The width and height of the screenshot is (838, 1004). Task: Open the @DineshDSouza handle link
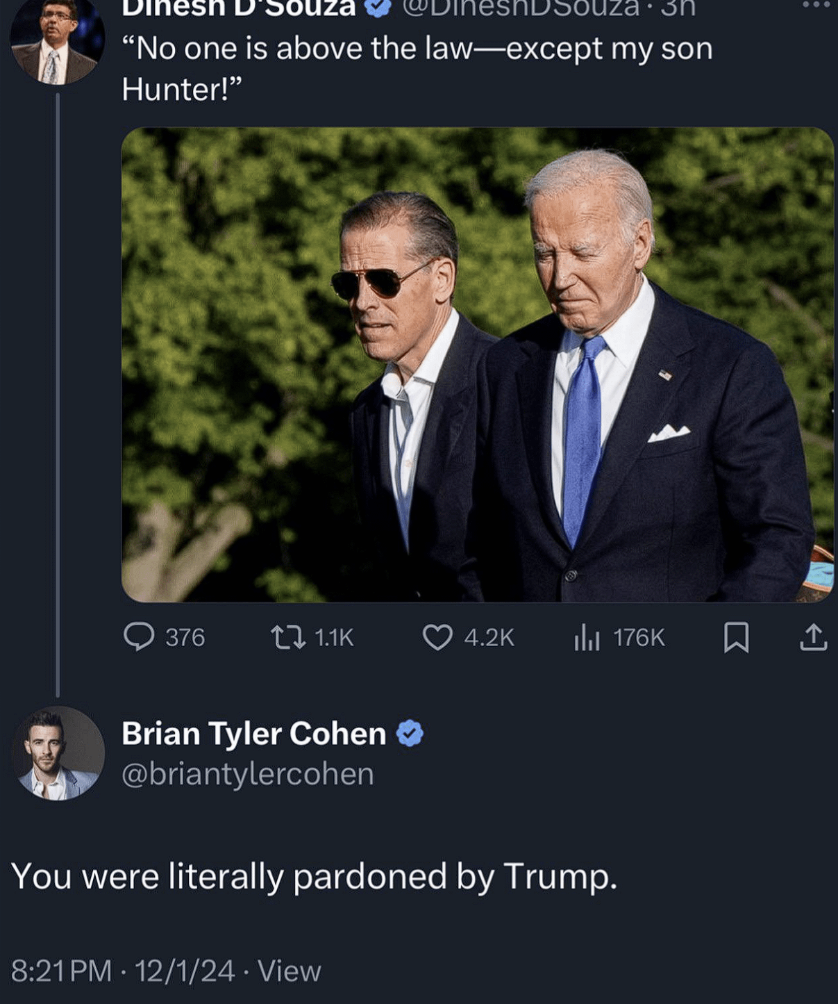(x=521, y=8)
